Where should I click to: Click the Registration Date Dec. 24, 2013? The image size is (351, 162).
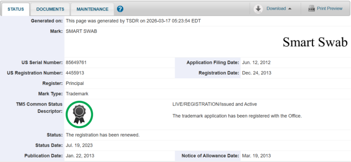tap(256, 73)
